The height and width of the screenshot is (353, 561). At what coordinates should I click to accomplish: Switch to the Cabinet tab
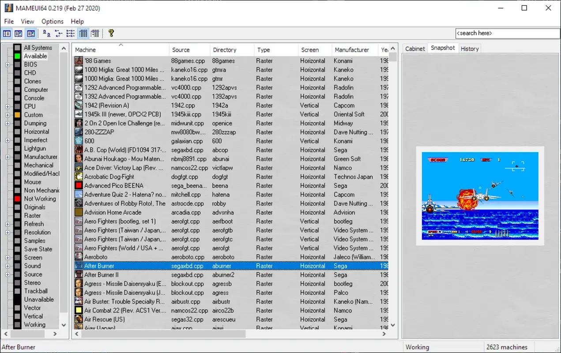click(x=414, y=49)
